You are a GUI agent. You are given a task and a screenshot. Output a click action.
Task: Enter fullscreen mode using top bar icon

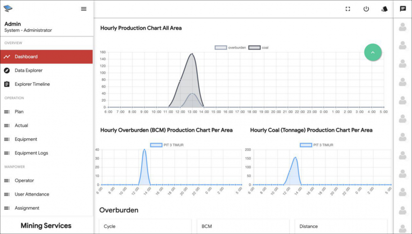pos(348,9)
